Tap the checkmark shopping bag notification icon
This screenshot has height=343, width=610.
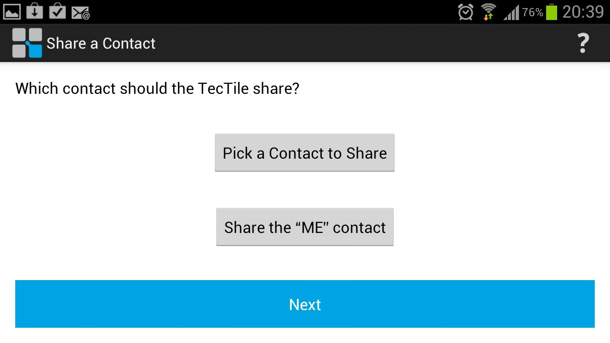pyautogui.click(x=57, y=10)
